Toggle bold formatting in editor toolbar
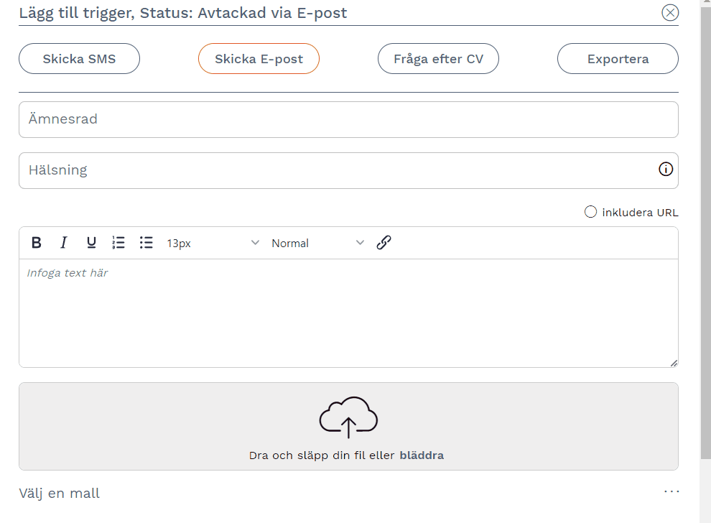Screen dimensions: 711x523 pos(37,243)
